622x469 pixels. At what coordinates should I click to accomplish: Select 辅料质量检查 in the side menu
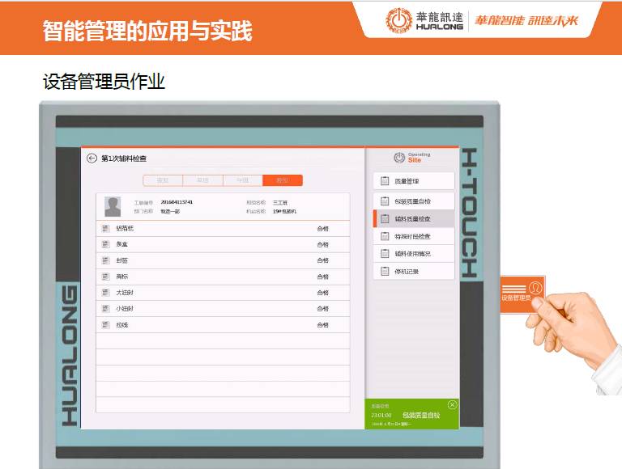click(x=413, y=218)
